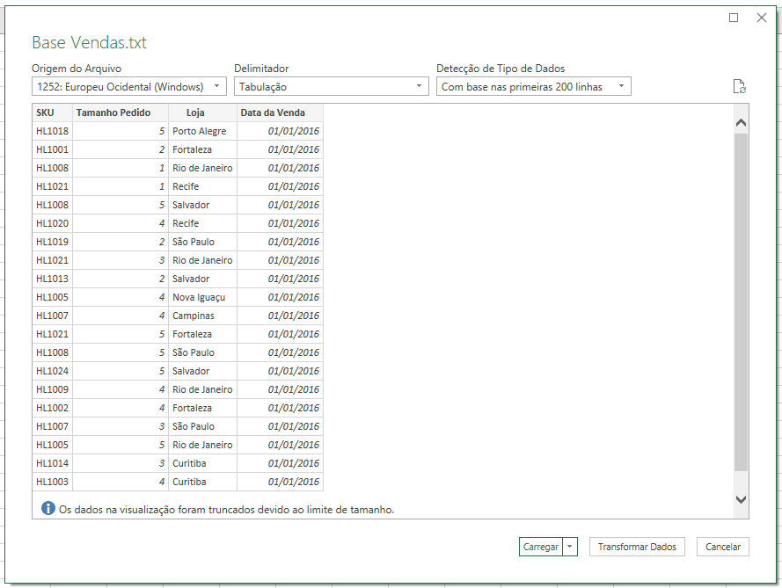Maximize the Base Vendas.txt dialog
The width and height of the screenshot is (782, 588).
click(x=734, y=18)
